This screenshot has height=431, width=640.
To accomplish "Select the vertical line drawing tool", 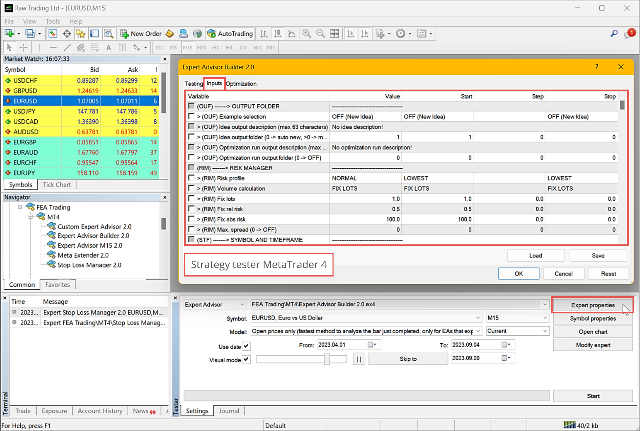I will [x=39, y=47].
